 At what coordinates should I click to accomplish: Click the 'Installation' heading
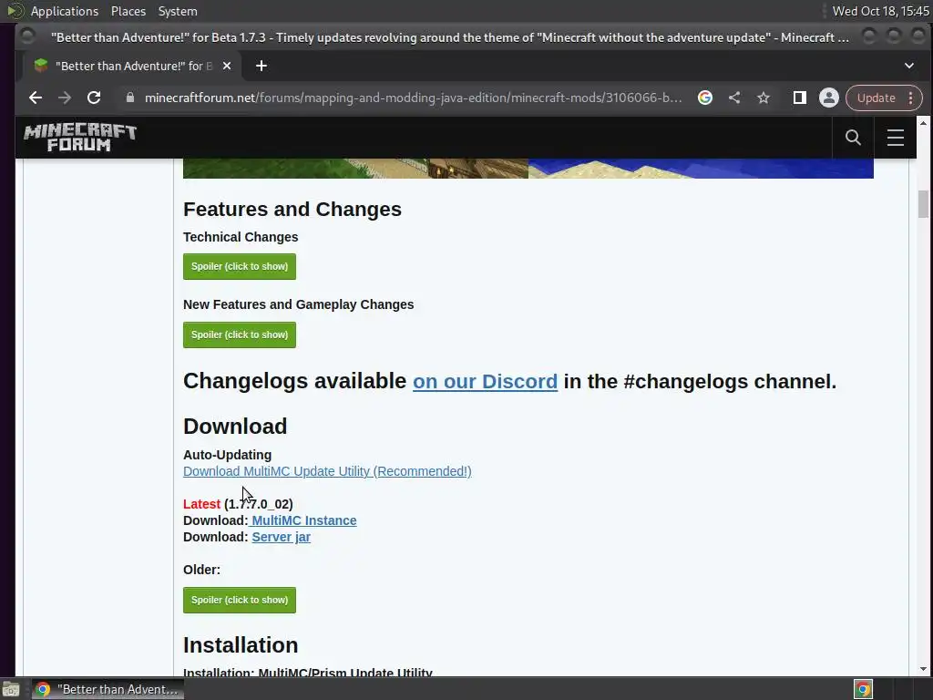241,645
